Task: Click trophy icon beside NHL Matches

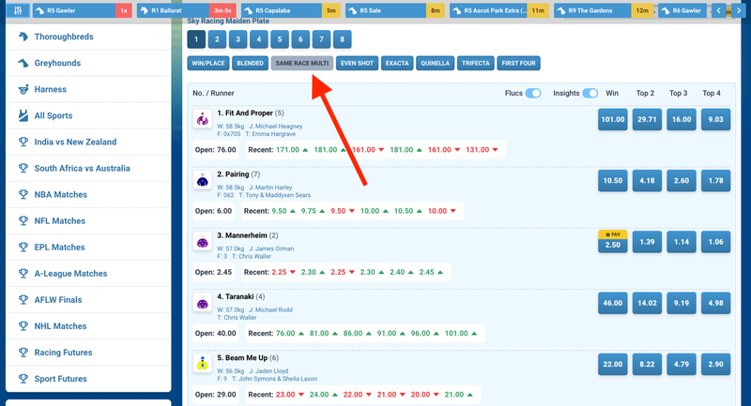Action: pos(23,325)
